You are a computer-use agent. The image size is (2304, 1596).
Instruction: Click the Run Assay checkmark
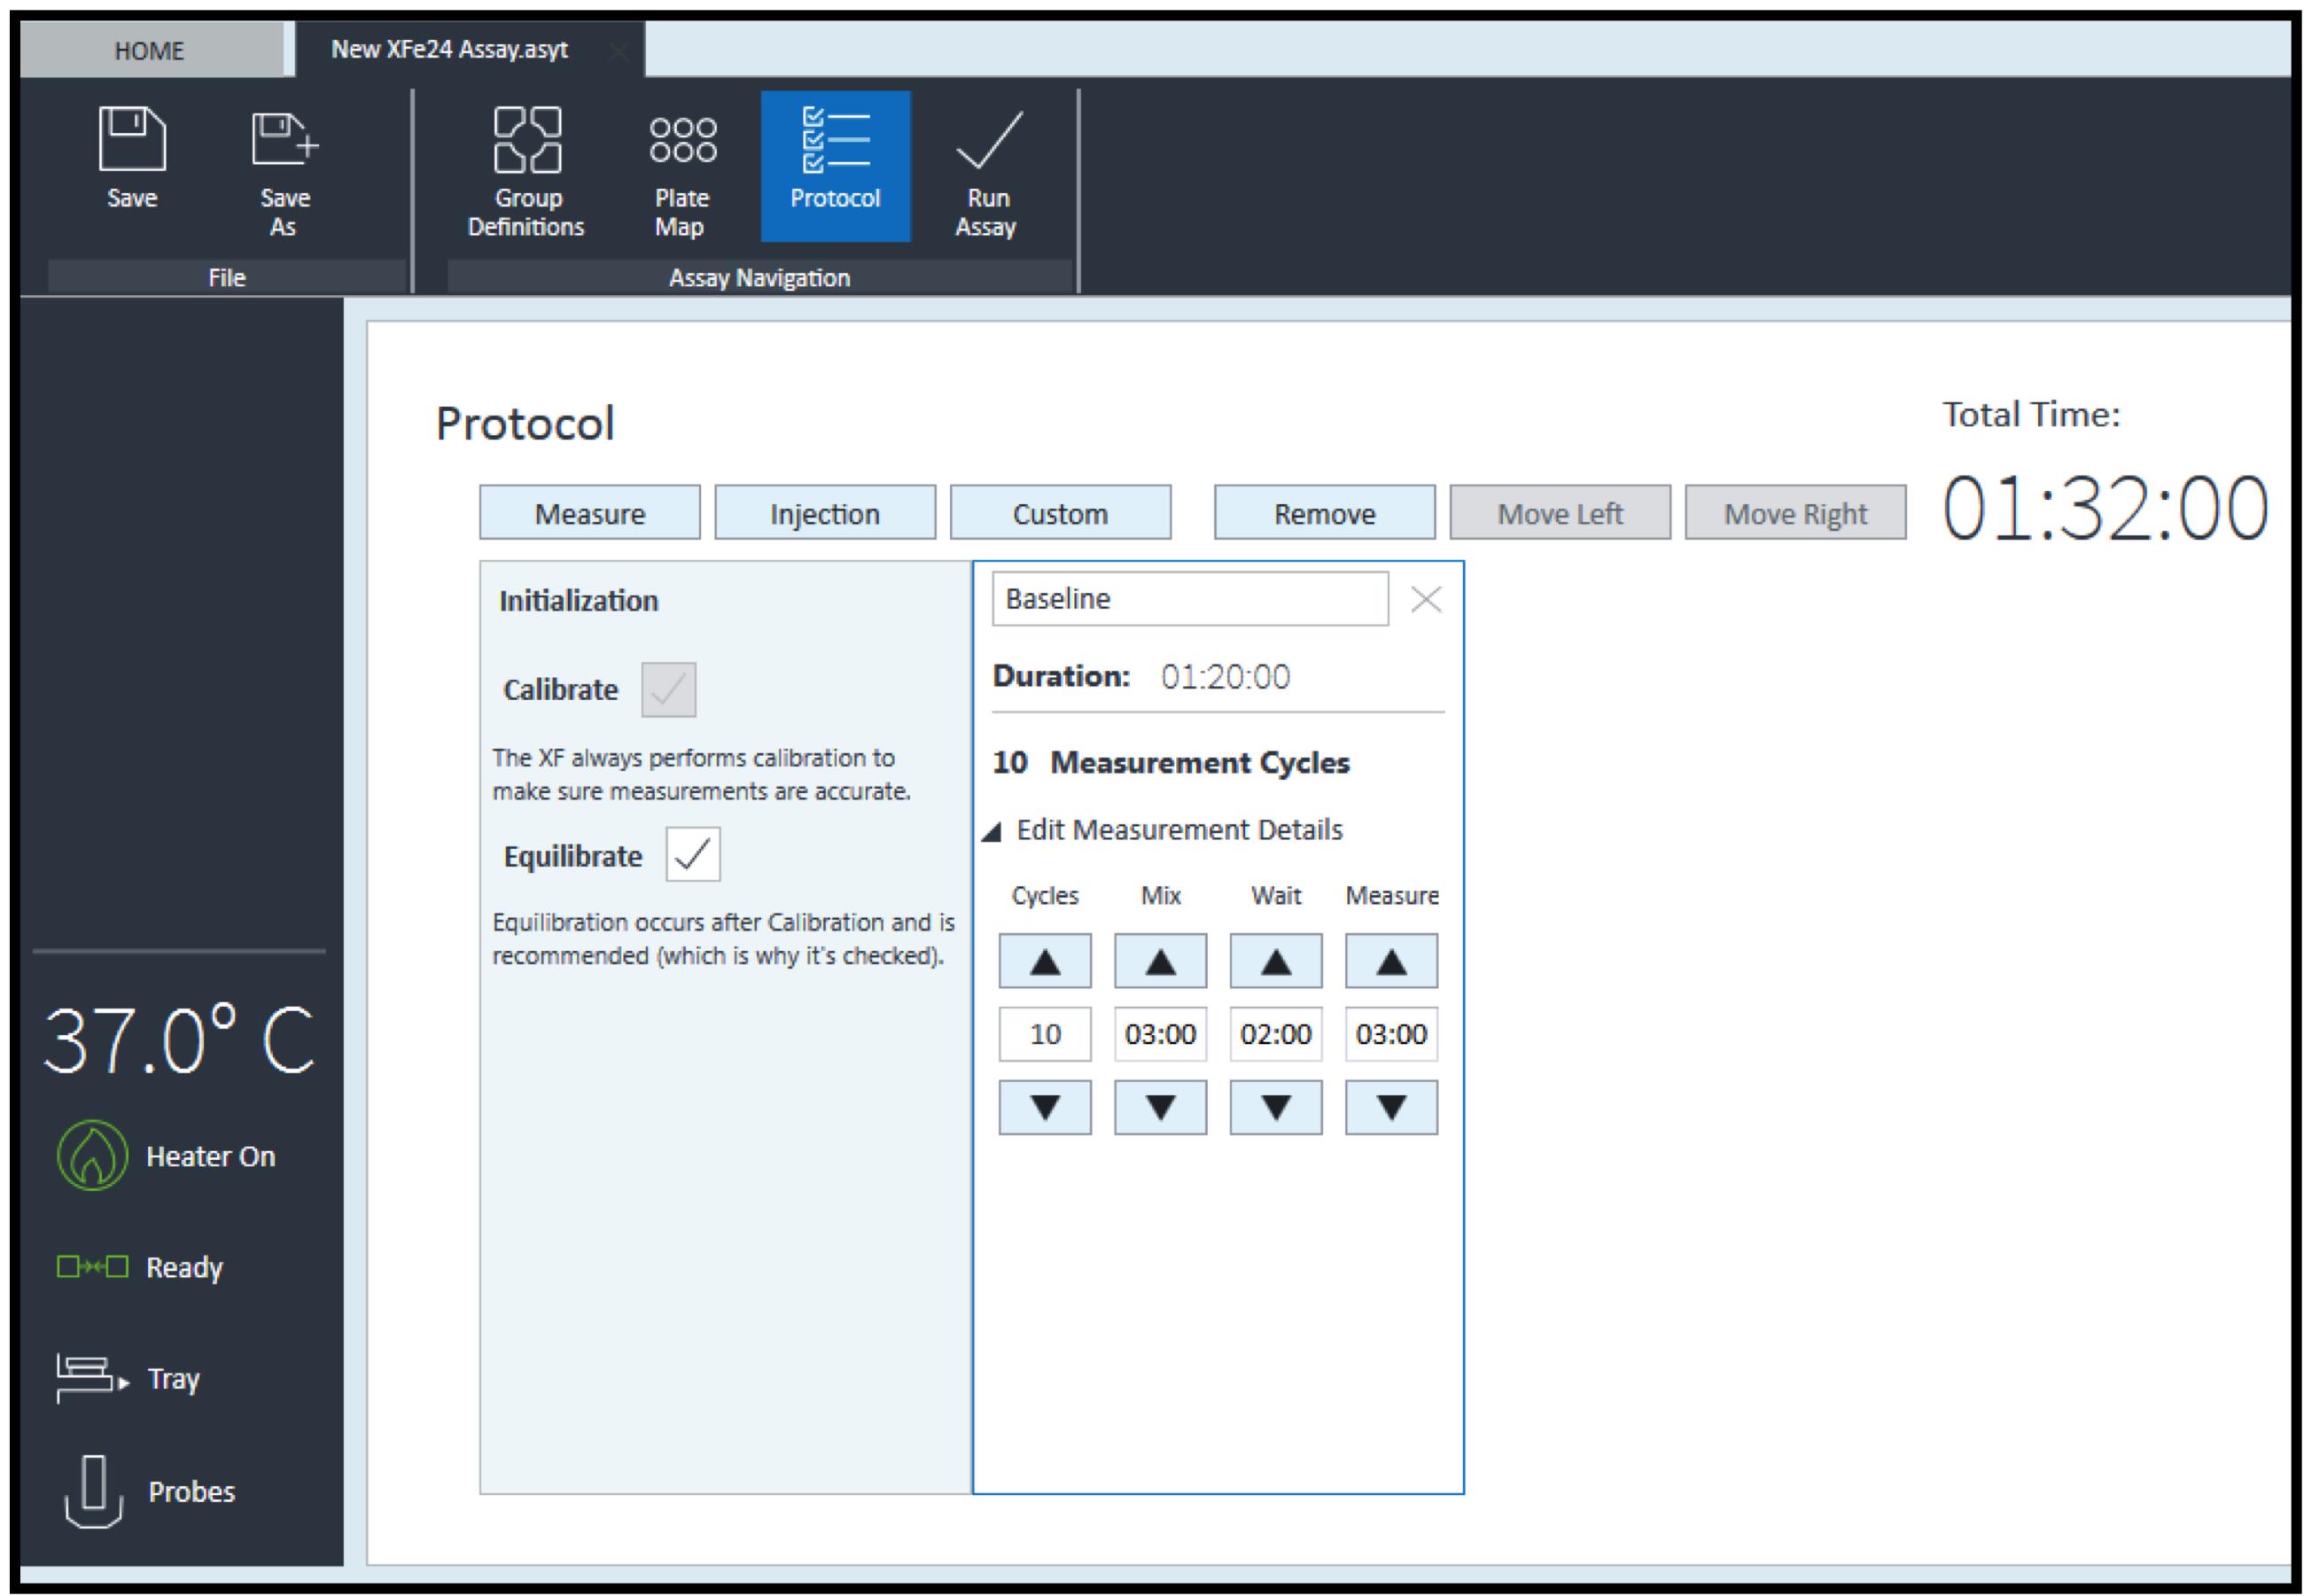click(x=988, y=139)
